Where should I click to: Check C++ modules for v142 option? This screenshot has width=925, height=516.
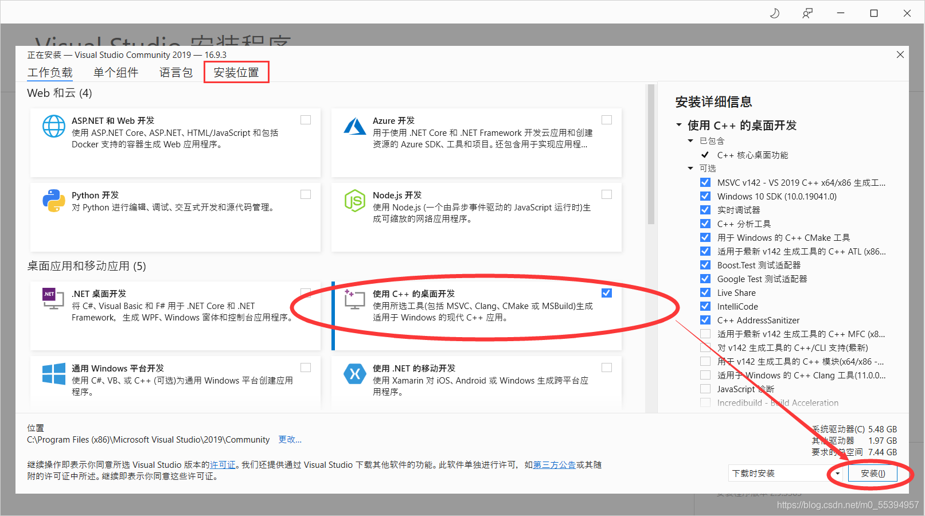click(x=705, y=361)
